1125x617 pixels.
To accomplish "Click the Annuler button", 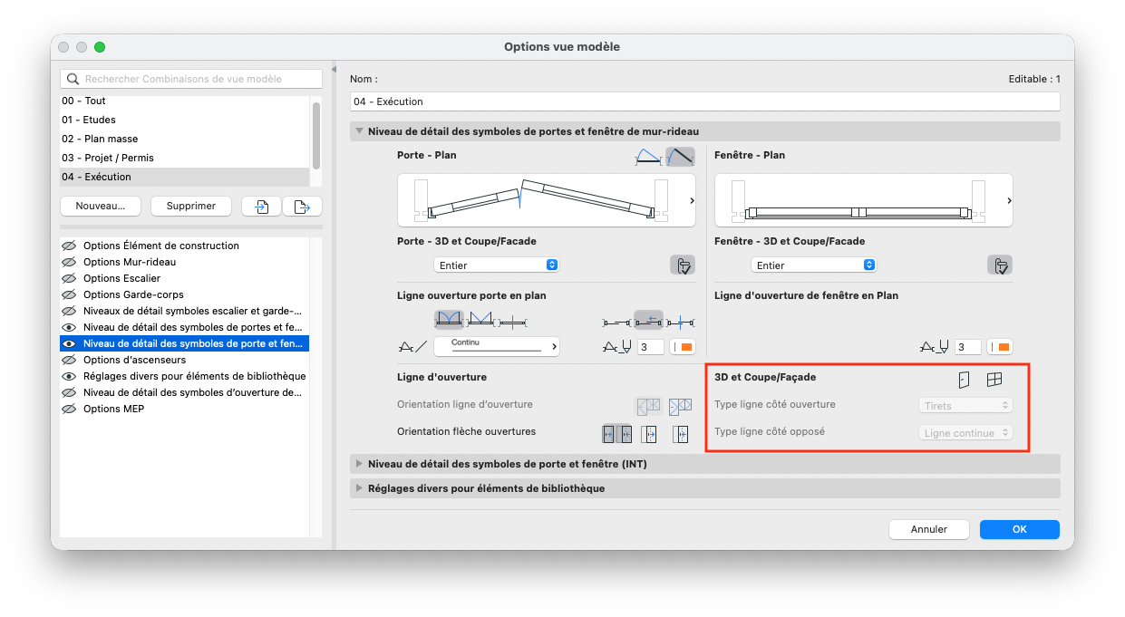I will 929,529.
